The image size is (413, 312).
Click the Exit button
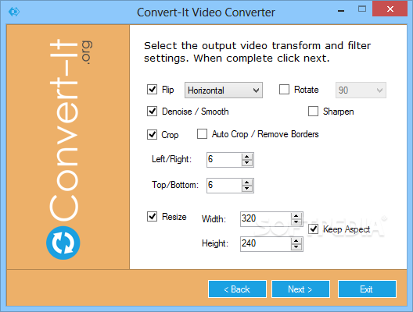coord(367,289)
